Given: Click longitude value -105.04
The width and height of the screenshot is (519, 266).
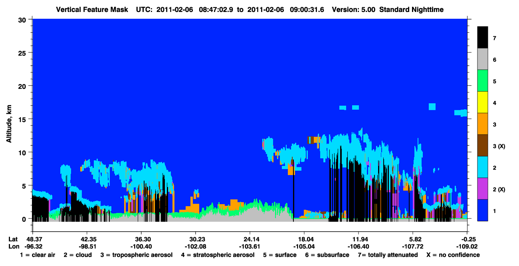Looking at the screenshot, I should coord(304,246).
